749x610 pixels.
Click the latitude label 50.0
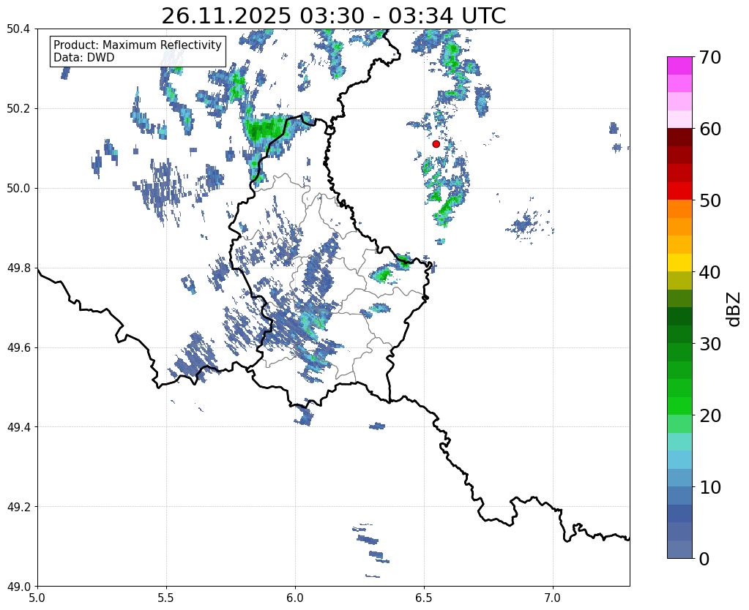click(x=18, y=189)
